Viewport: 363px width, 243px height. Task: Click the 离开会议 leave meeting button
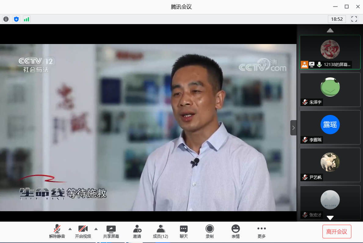[337, 231]
